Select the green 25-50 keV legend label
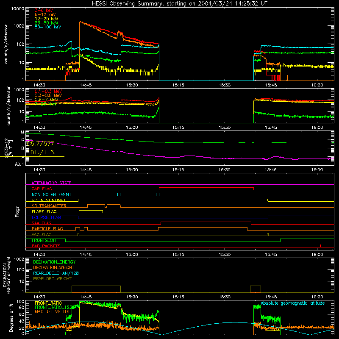This screenshot has height=339, width=339. pos(47,23)
